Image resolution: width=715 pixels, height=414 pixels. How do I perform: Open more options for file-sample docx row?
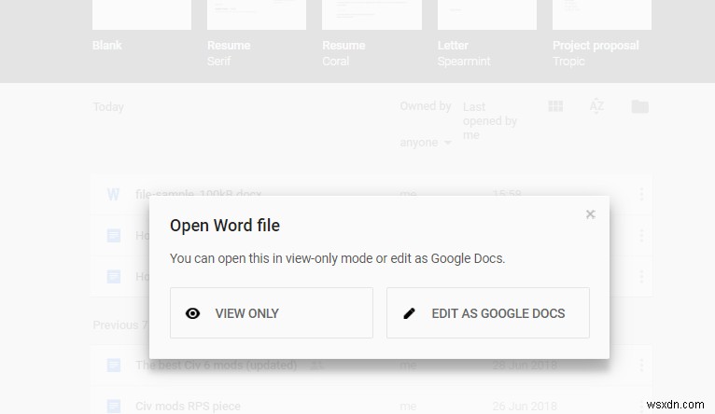(x=641, y=194)
